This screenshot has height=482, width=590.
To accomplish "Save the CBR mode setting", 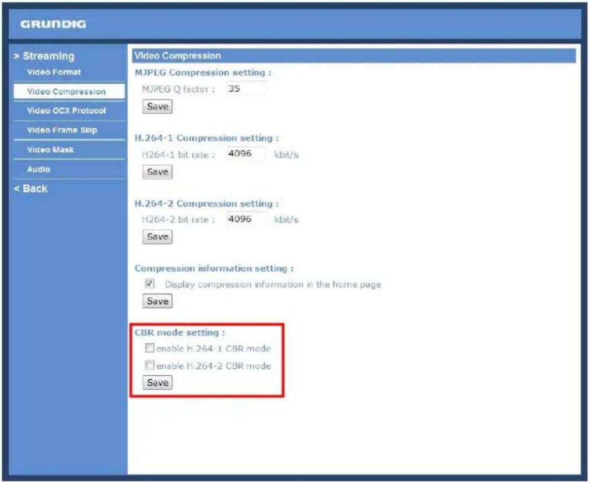I will (x=157, y=383).
